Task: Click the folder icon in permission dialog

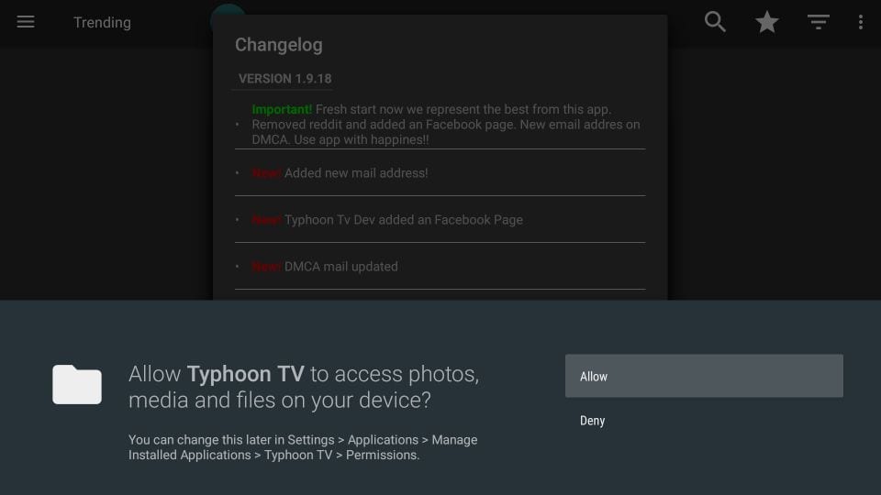Action: click(77, 384)
